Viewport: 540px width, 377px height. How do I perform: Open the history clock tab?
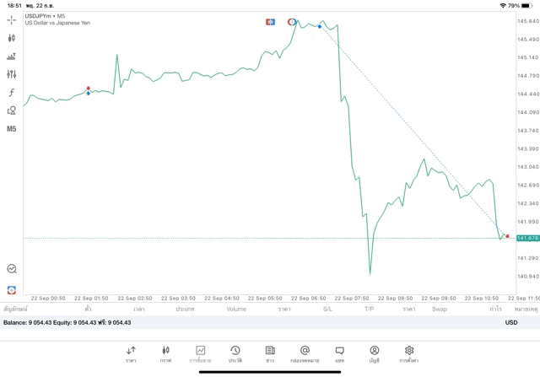click(235, 354)
